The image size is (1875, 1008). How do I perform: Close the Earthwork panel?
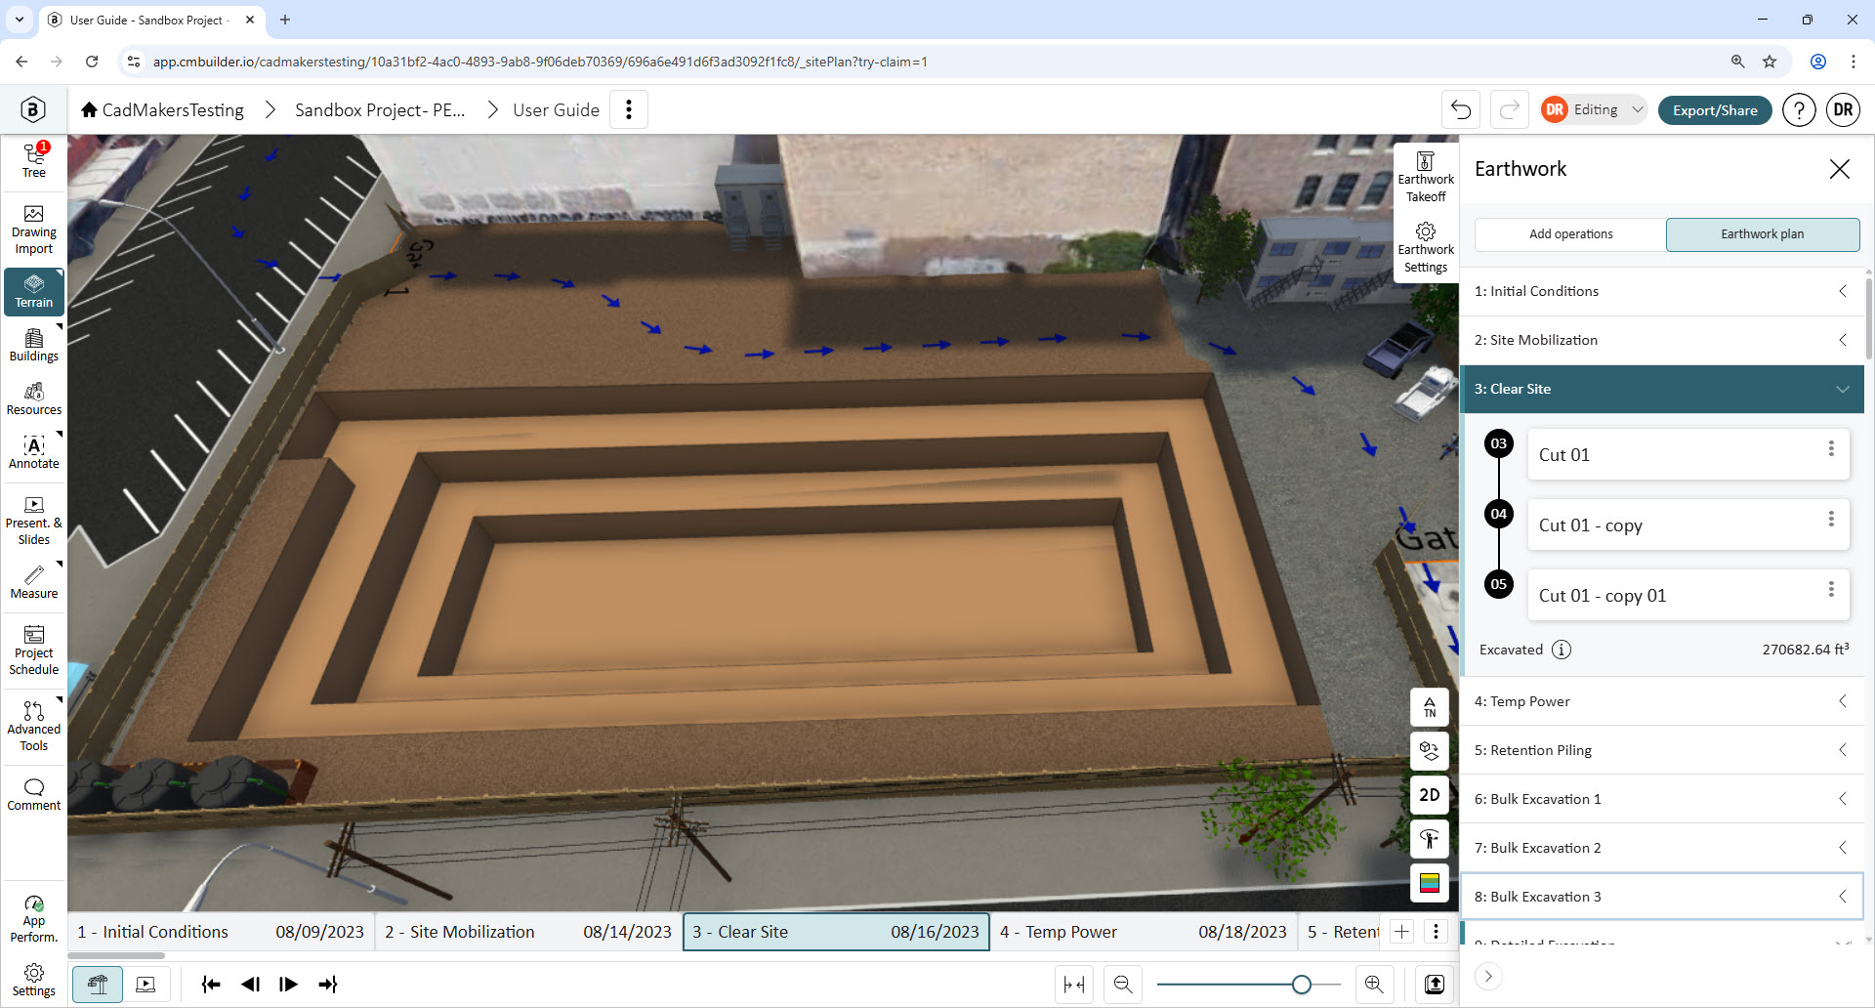pyautogui.click(x=1840, y=169)
